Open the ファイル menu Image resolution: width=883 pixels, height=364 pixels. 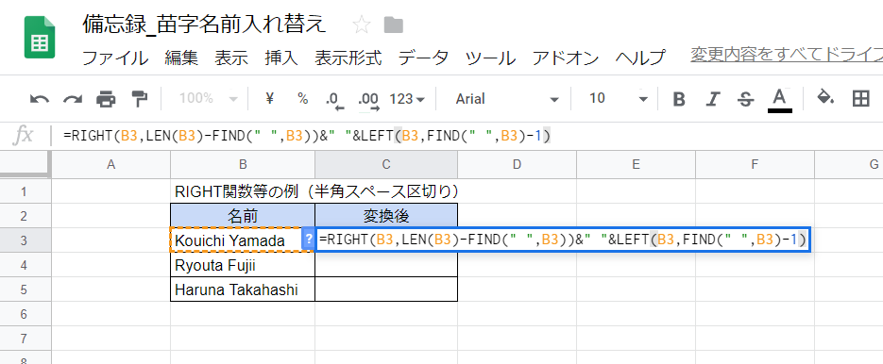click(115, 58)
